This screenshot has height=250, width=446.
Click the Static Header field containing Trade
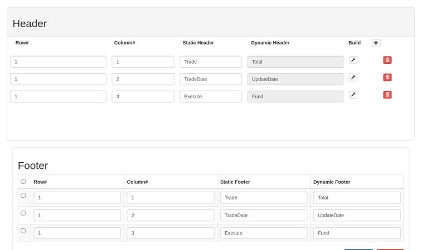coord(211,62)
